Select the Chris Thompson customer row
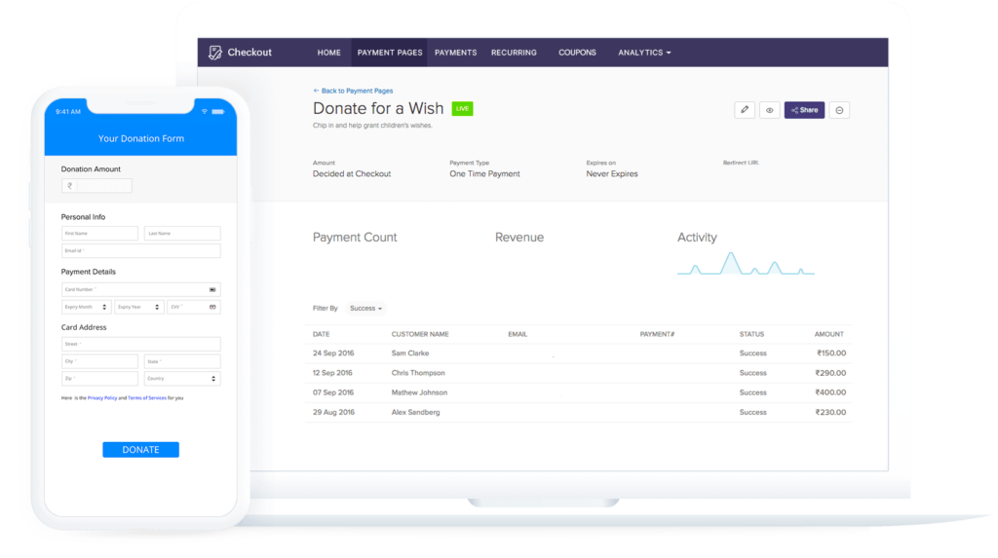Screen dimensions: 998x558 coord(579,373)
